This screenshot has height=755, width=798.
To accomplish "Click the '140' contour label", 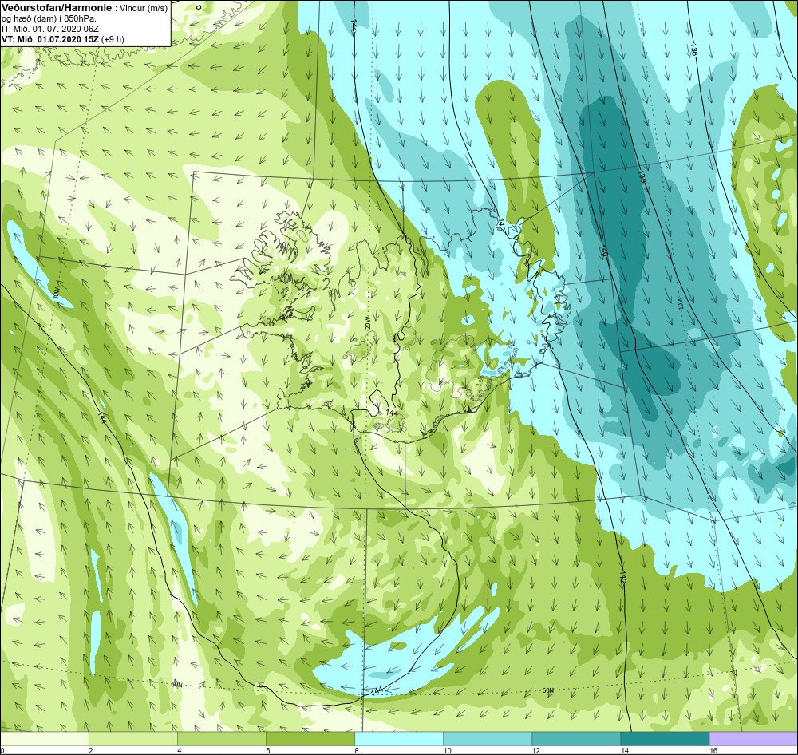I will tap(604, 251).
